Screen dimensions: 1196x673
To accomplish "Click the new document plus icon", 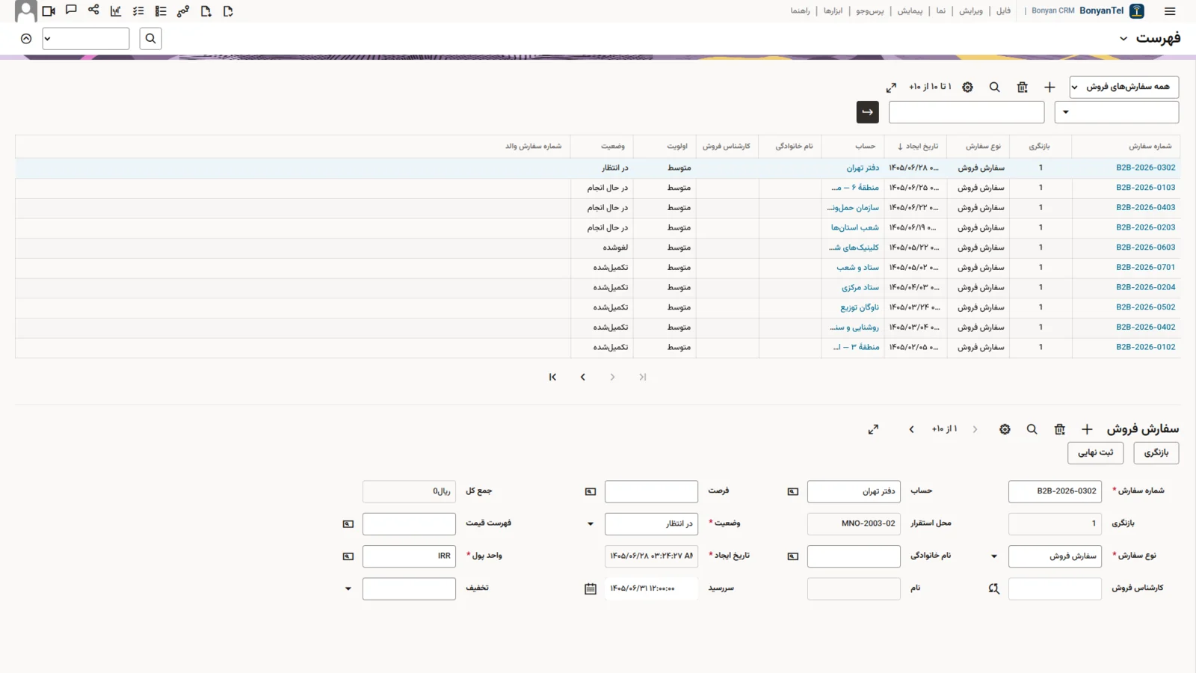I will (206, 11).
